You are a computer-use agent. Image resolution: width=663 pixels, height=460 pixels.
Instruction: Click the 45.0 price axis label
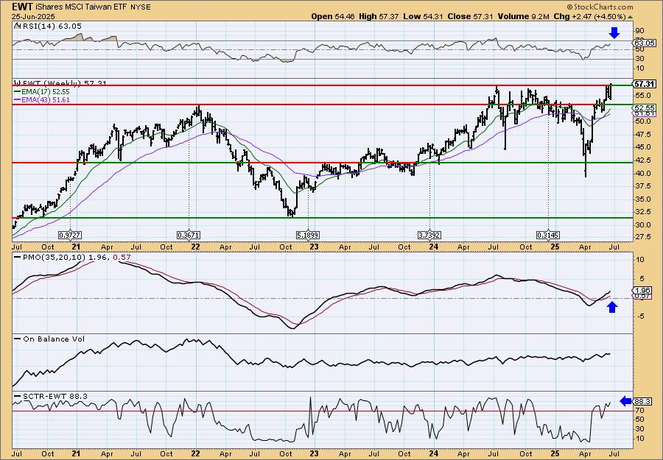click(642, 147)
